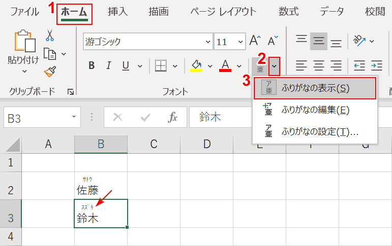Open the 数式 tab
The height and width of the screenshot is (246, 392).
coord(288,12)
